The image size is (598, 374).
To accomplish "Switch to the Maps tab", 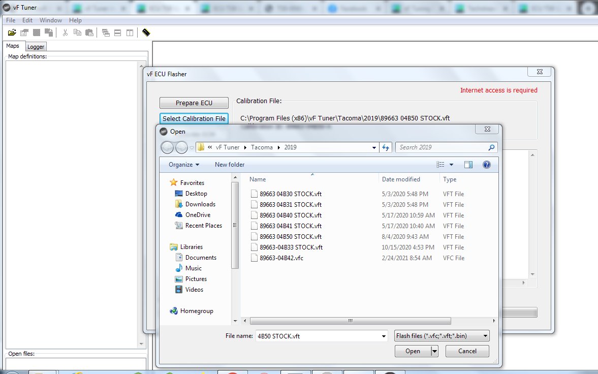I will (x=13, y=46).
